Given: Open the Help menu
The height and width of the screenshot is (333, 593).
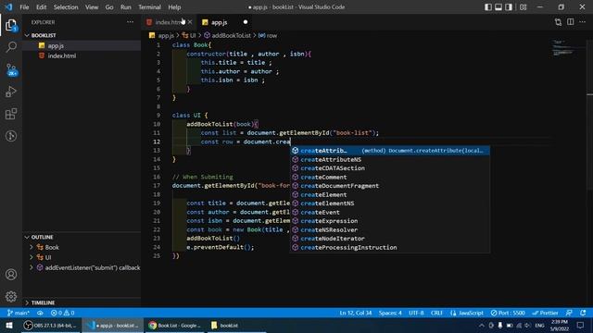Looking at the screenshot, I should pyautogui.click(x=174, y=6).
